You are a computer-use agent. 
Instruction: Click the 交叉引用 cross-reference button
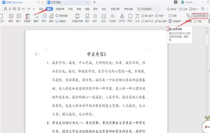[x=200, y=16]
